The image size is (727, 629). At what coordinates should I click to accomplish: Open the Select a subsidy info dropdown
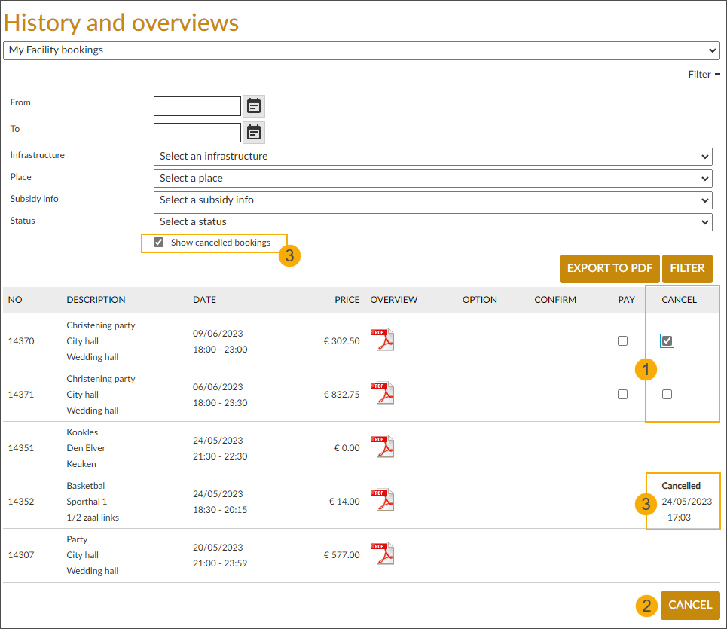coord(433,200)
